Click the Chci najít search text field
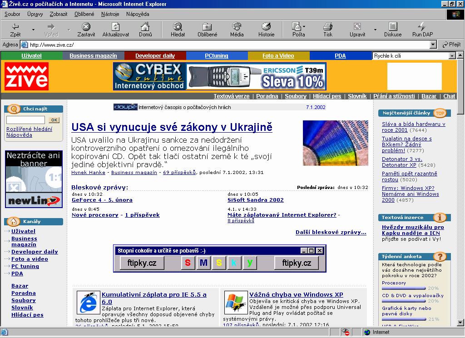Screen dimensions: 465x338 [25, 120]
